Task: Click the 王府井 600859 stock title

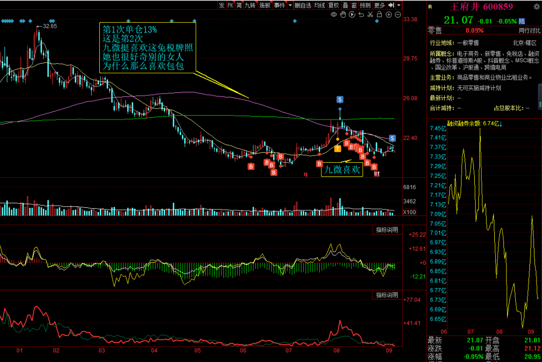Action: point(481,7)
